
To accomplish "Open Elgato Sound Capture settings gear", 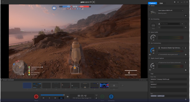I will pos(186,70).
